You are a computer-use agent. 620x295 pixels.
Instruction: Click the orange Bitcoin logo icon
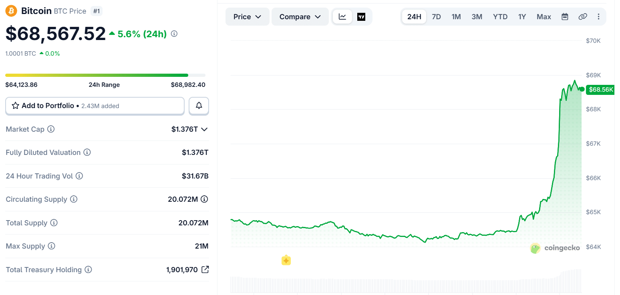[12, 11]
